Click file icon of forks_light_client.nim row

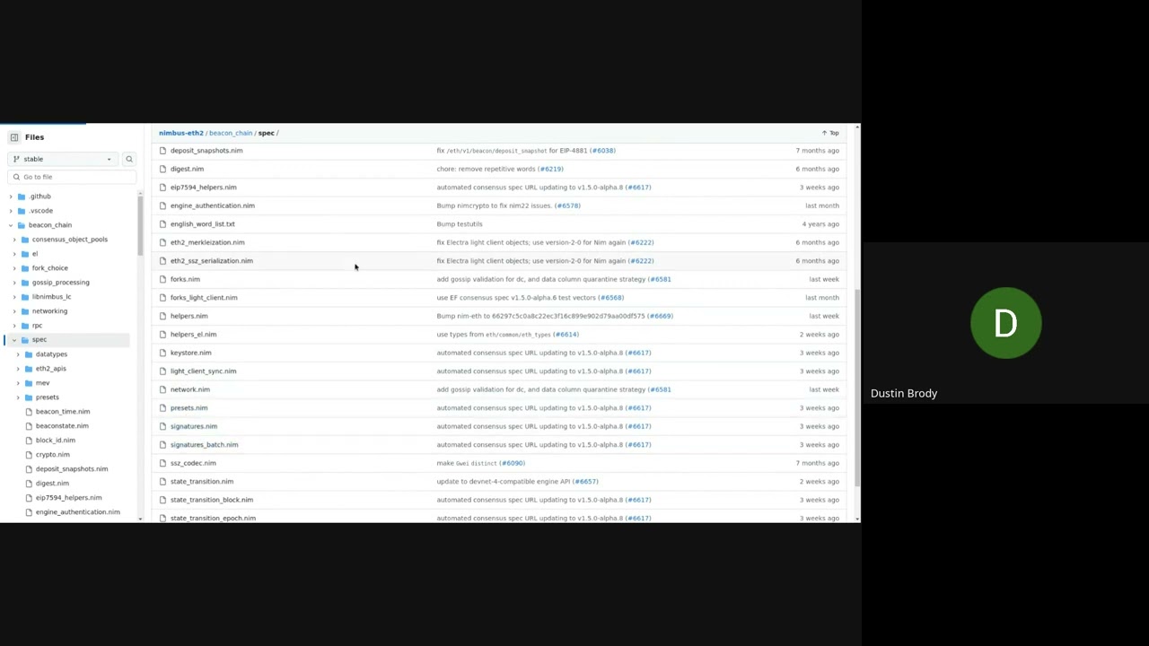tap(162, 298)
